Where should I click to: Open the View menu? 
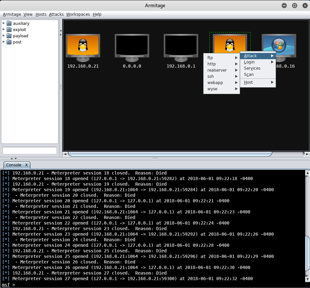point(28,14)
